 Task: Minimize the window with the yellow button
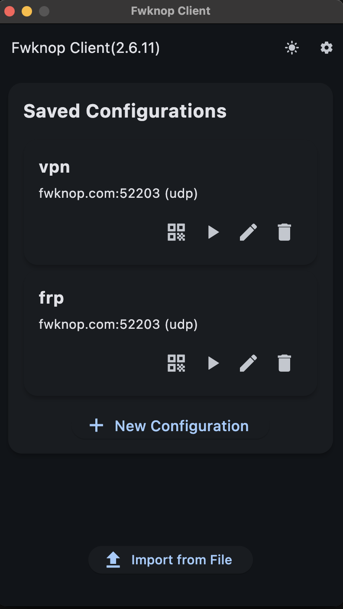coord(27,11)
